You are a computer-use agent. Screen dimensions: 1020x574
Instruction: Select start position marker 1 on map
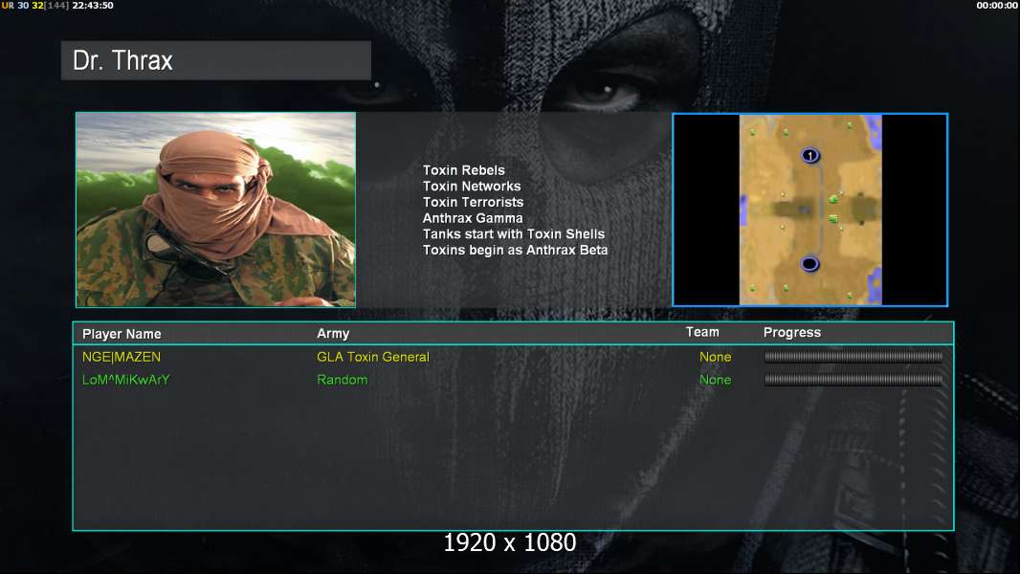click(x=809, y=155)
